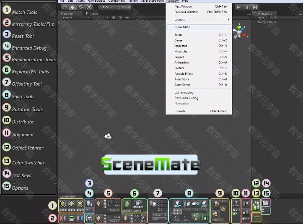
Task: Click the rotation angle pie icon
Action: (223, 209)
